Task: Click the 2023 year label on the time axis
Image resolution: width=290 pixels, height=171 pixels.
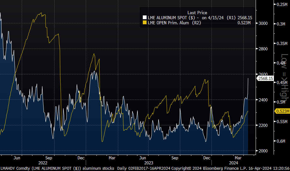Action: [x=149, y=163]
